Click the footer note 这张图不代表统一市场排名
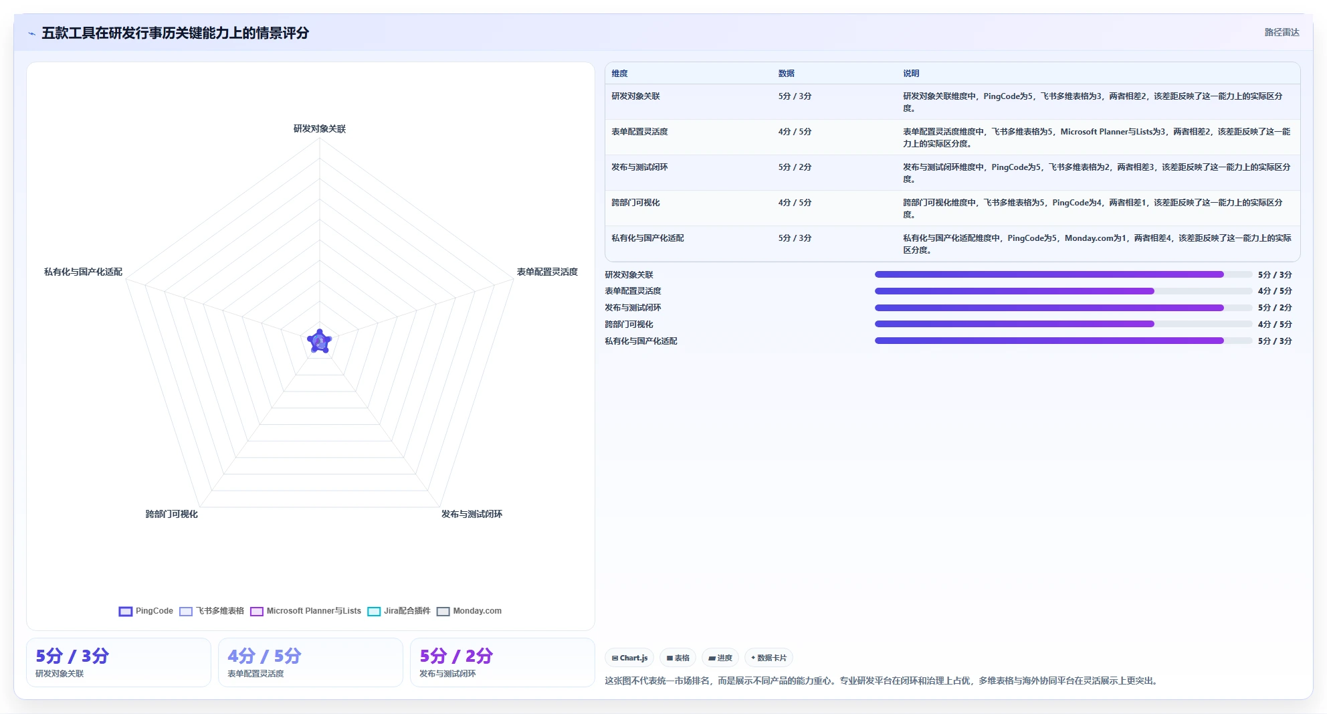Screen dimensions: 1327x714 point(882,681)
